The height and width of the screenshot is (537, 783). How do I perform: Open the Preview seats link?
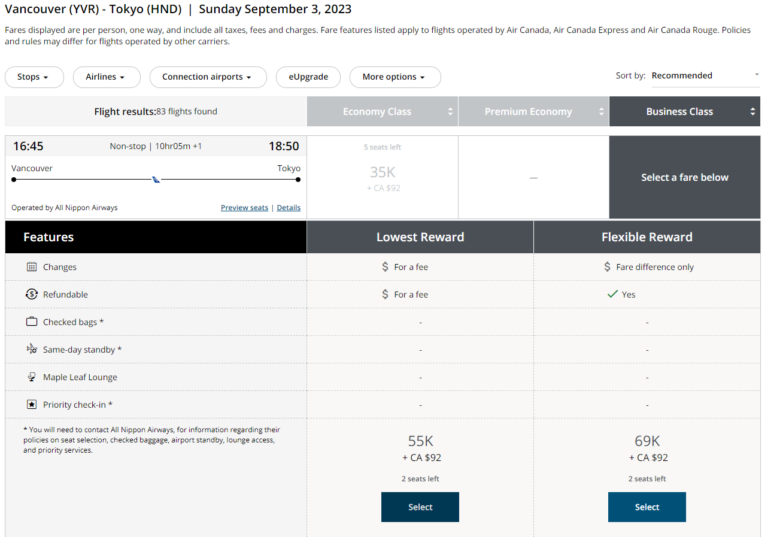pos(244,207)
